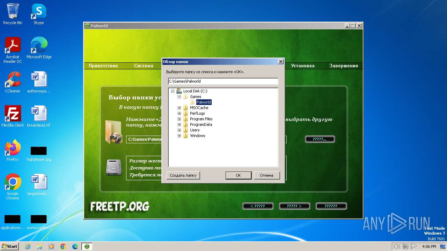Click the installer '??????' cancel button
Viewport: 447px width, 251px height.
click(331, 206)
